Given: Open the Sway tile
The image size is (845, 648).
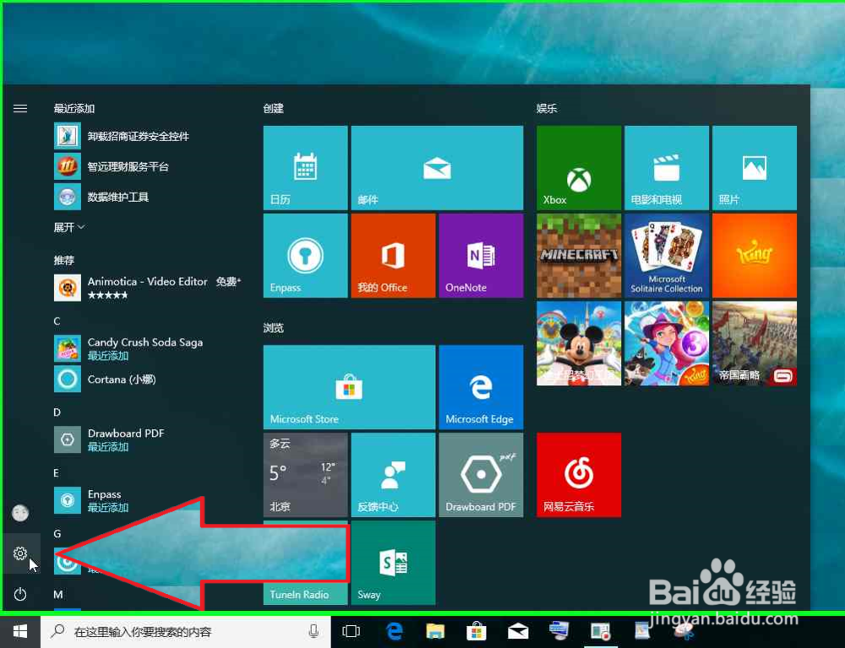Looking at the screenshot, I should [x=394, y=563].
